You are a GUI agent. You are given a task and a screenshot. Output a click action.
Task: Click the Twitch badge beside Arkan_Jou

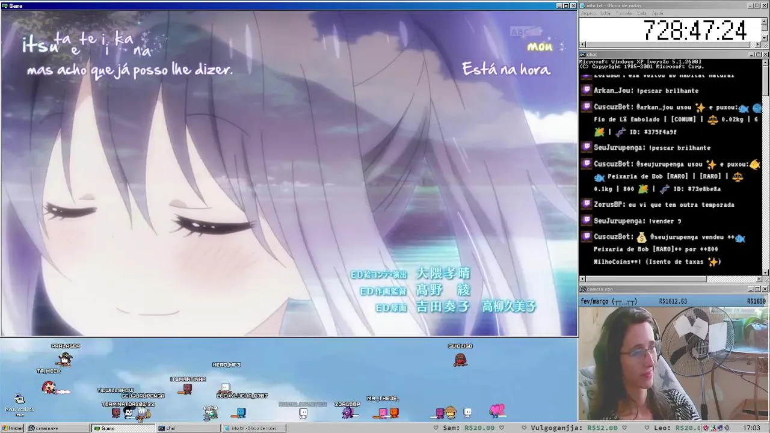[587, 91]
